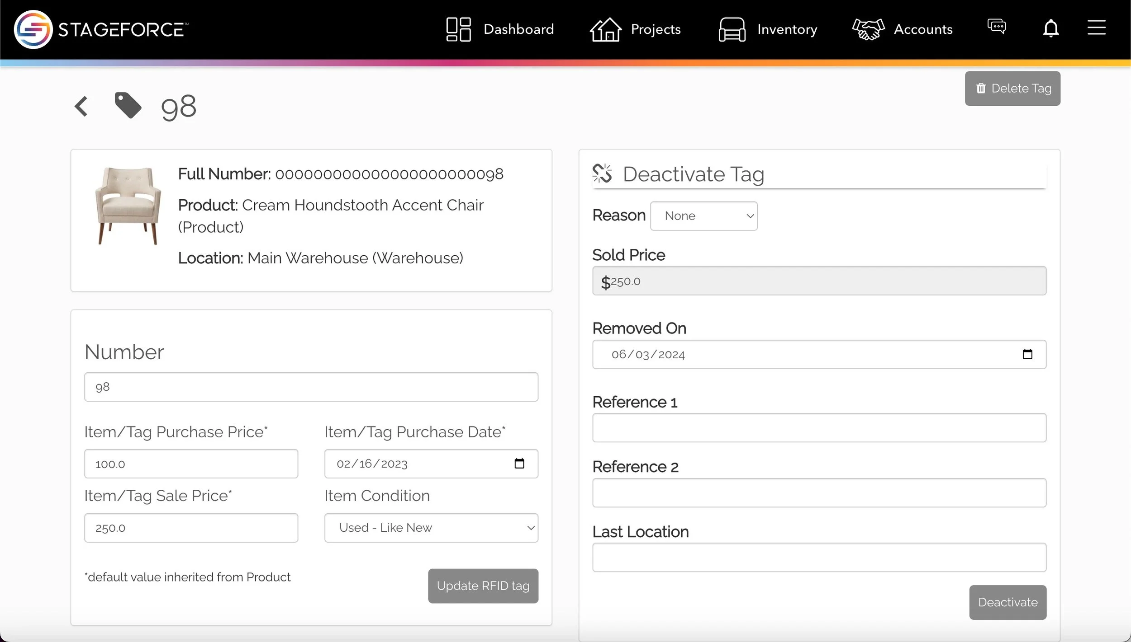Open Removed On calendar picker icon
Screen dimensions: 1131x642
tap(1027, 354)
